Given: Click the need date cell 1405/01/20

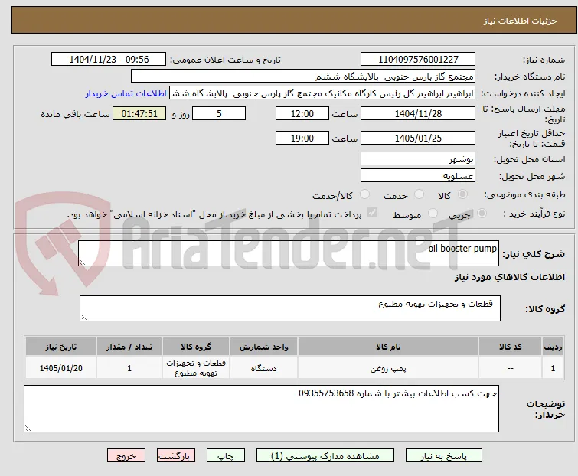Looking at the screenshot, I should (60, 367).
